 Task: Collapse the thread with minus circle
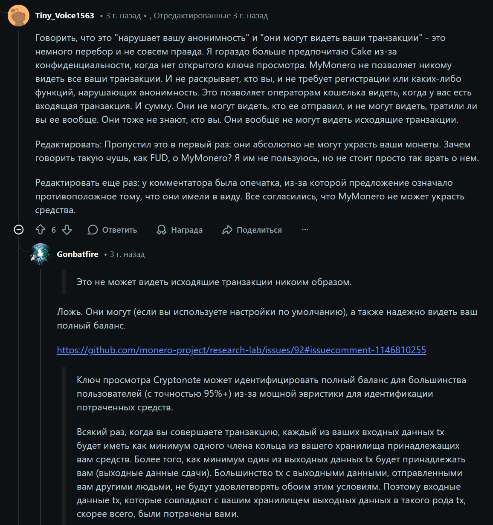click(19, 230)
